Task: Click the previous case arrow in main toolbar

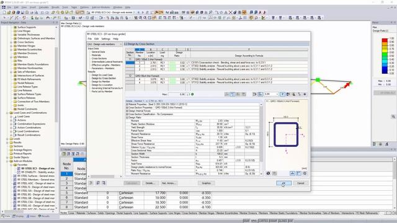Action: point(138,12)
